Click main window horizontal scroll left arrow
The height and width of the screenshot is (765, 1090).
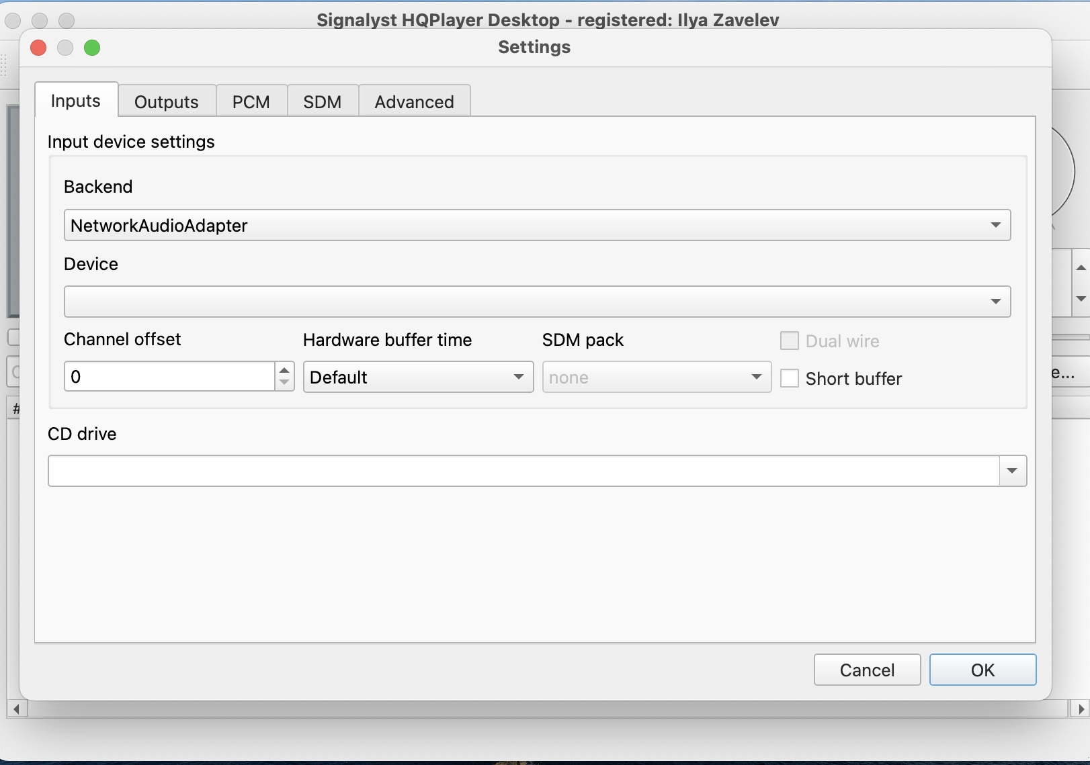tap(16, 709)
